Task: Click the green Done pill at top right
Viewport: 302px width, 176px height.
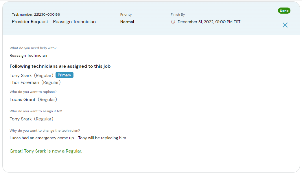Action: click(x=284, y=10)
